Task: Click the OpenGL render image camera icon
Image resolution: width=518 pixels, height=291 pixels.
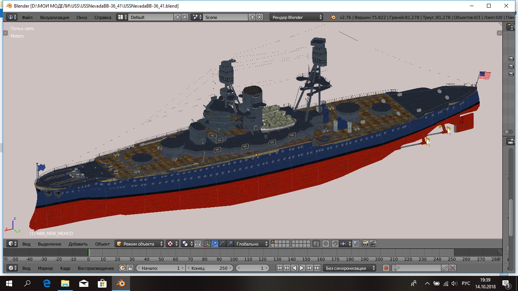Action: [x=366, y=244]
